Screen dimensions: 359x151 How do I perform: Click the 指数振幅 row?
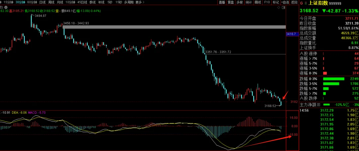[x=329, y=28]
